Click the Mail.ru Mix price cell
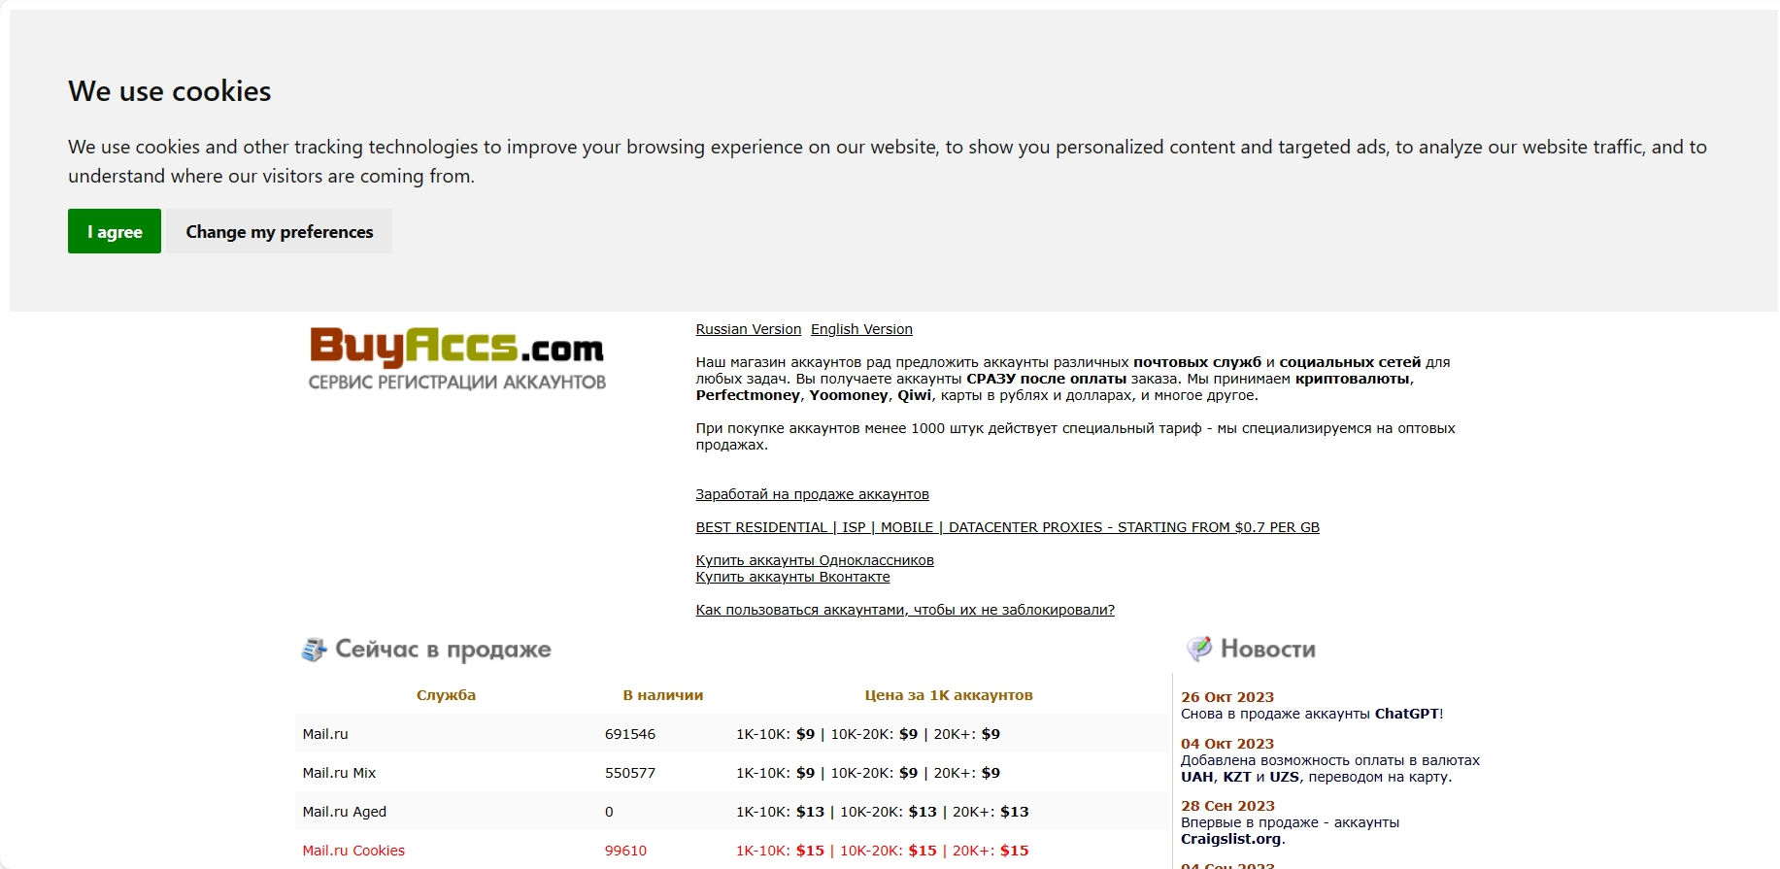 point(868,773)
